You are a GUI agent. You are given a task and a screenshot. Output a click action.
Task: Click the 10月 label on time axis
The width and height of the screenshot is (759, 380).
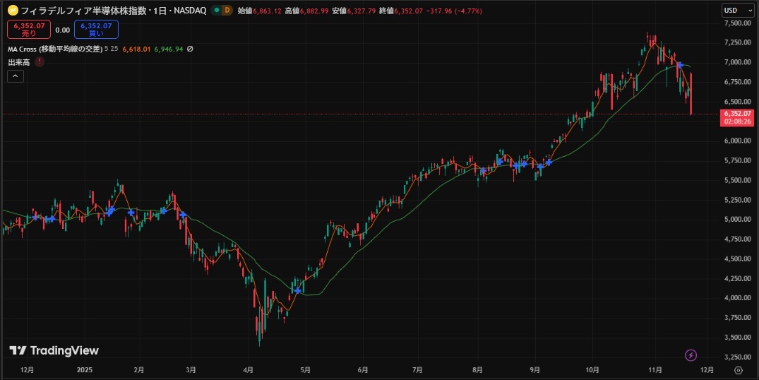(592, 370)
